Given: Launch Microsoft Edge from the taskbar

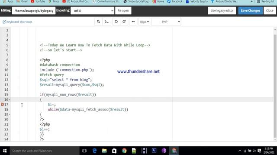Looking at the screenshot, I should pos(94,151).
